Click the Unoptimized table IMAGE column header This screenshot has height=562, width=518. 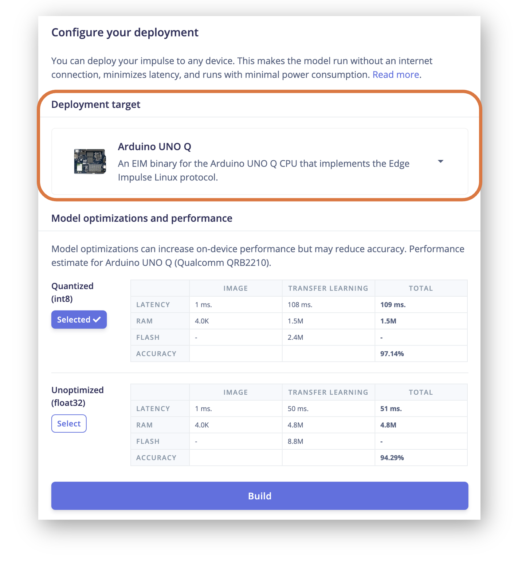tap(236, 392)
